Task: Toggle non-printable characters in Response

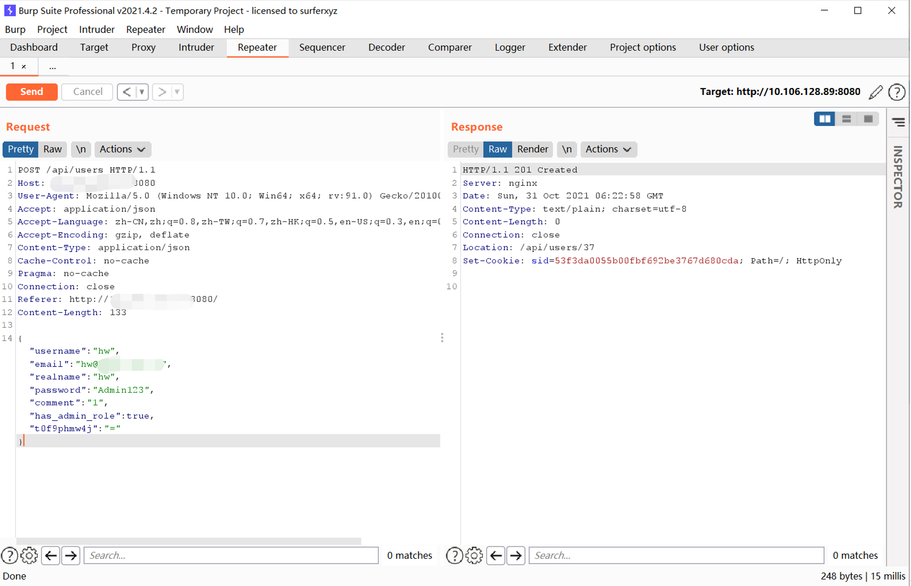Action: coord(567,149)
